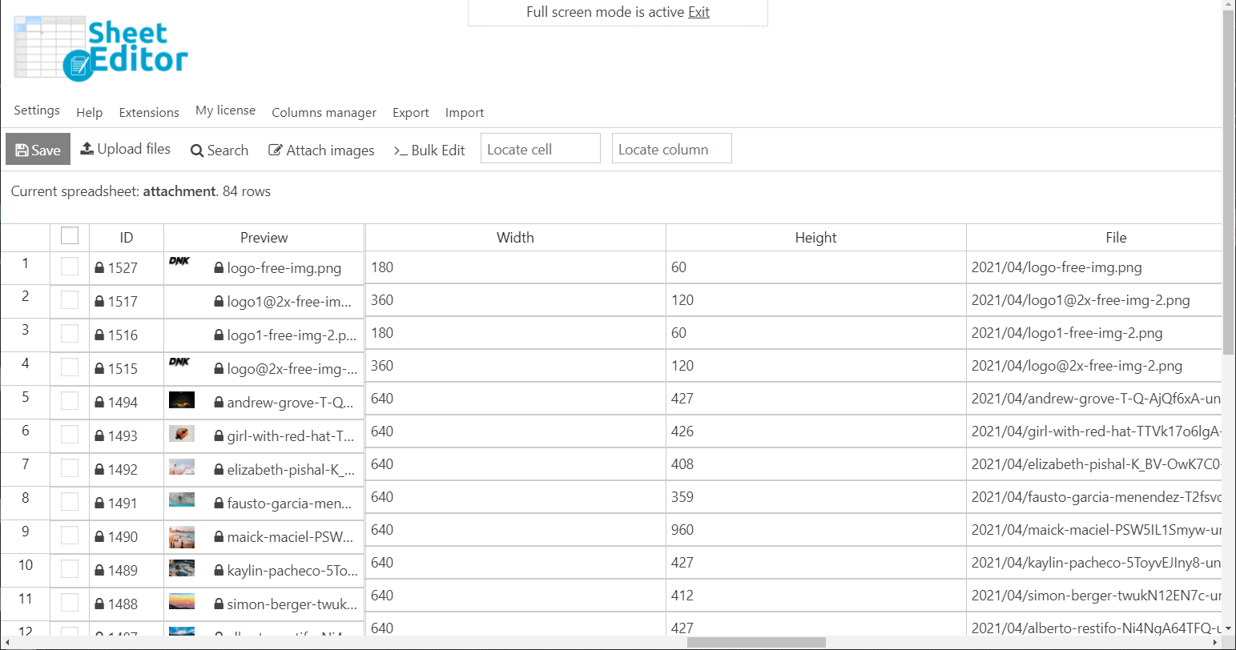Click the horizontal scrollbar thumb
1236x650 pixels.
[x=756, y=642]
